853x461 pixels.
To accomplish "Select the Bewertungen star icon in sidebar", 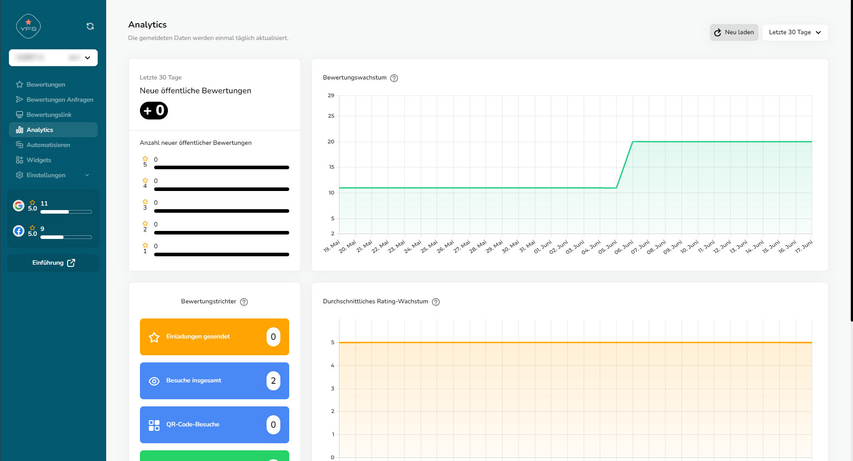I will [20, 84].
